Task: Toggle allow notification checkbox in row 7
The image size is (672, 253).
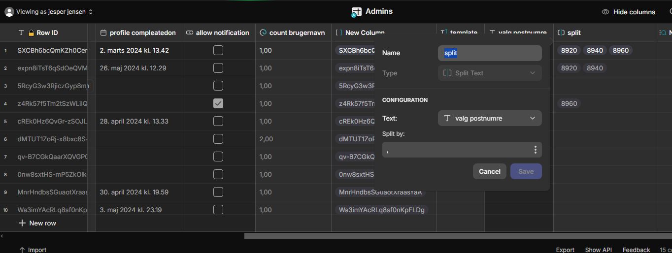Action: pyautogui.click(x=218, y=157)
